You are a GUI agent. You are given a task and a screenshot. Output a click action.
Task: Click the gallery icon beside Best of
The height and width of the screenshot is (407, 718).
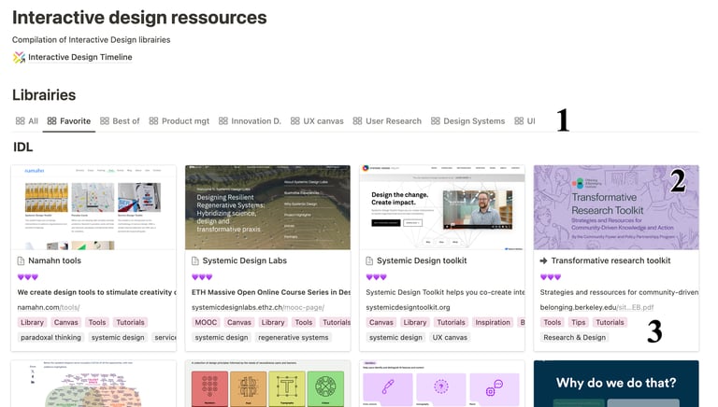tap(105, 121)
